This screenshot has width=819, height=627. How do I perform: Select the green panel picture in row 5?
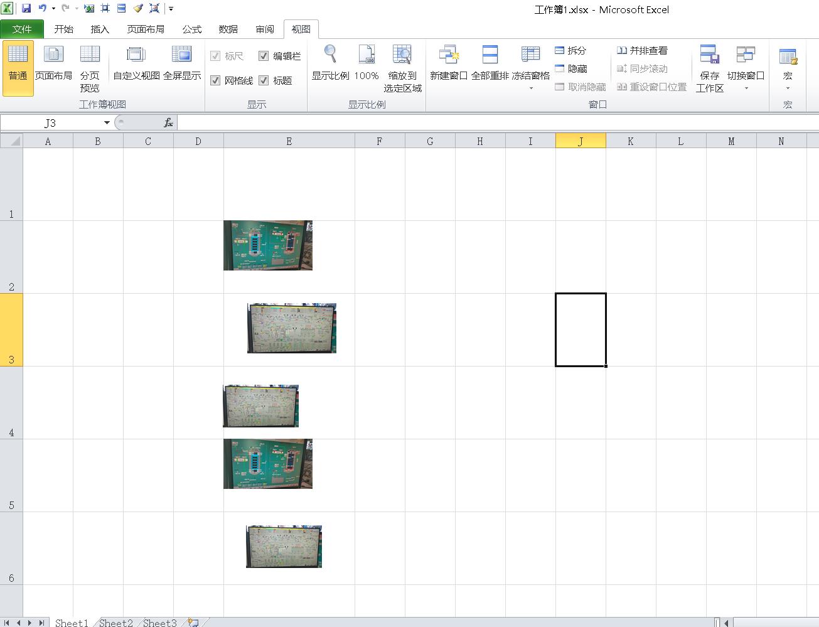[268, 464]
